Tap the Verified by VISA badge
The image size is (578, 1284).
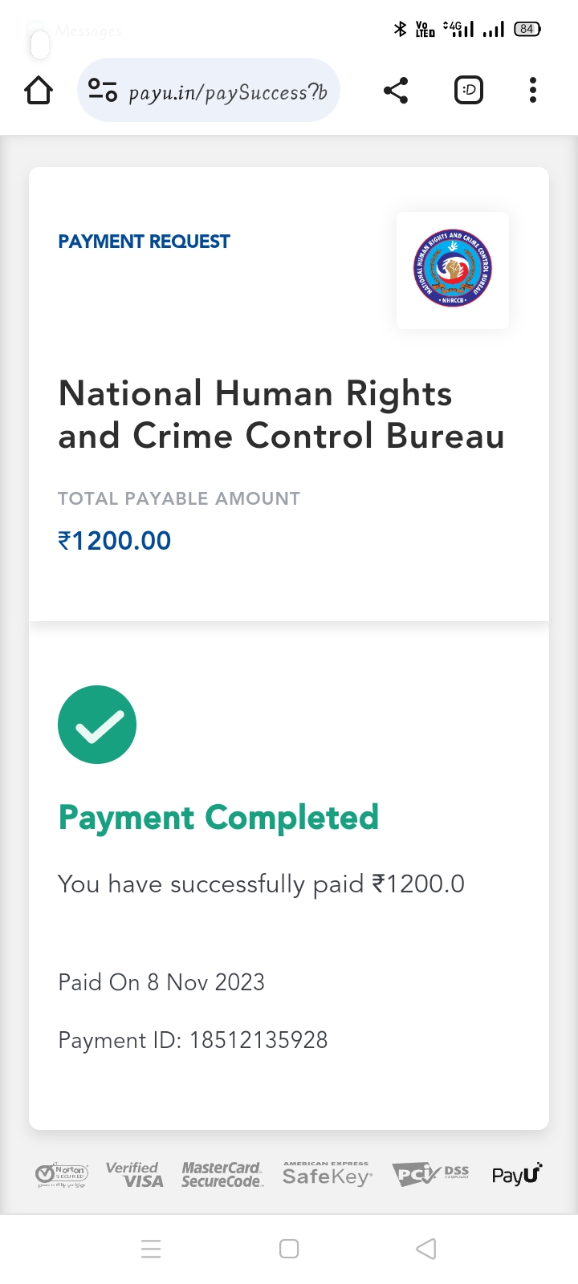(135, 1175)
